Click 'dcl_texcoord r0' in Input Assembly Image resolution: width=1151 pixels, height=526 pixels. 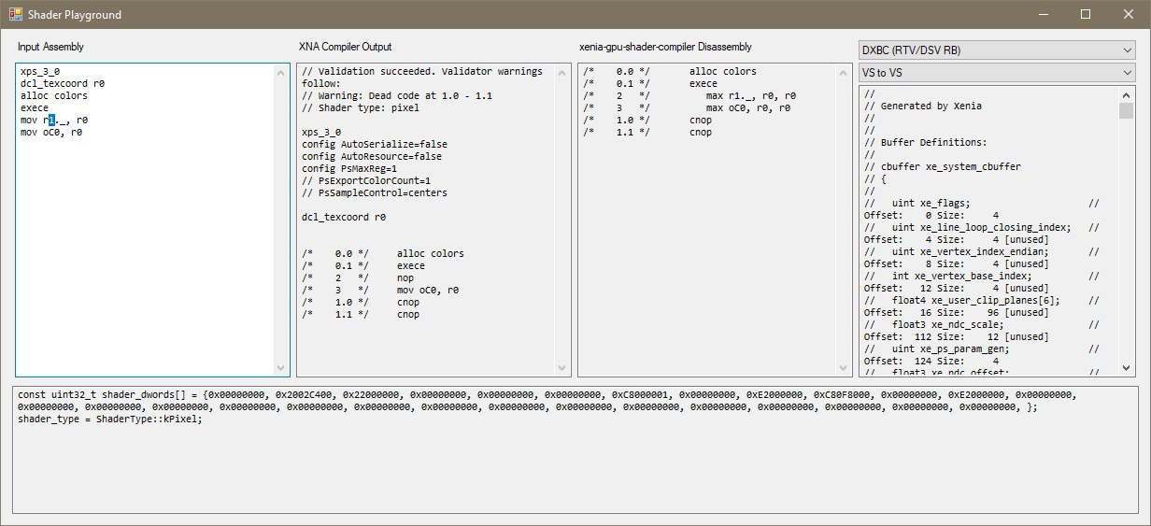(63, 83)
